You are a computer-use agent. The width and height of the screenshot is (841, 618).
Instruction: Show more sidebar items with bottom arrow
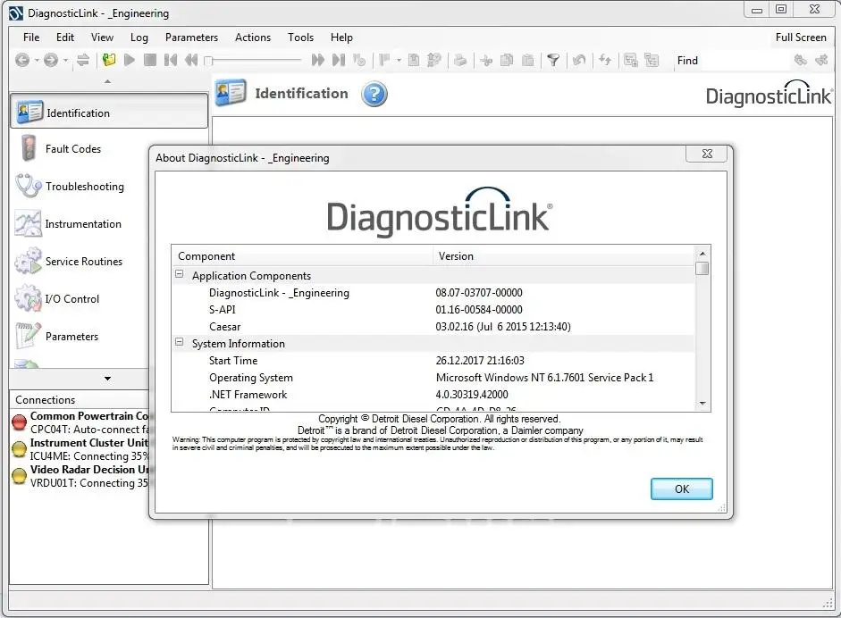[x=107, y=379]
